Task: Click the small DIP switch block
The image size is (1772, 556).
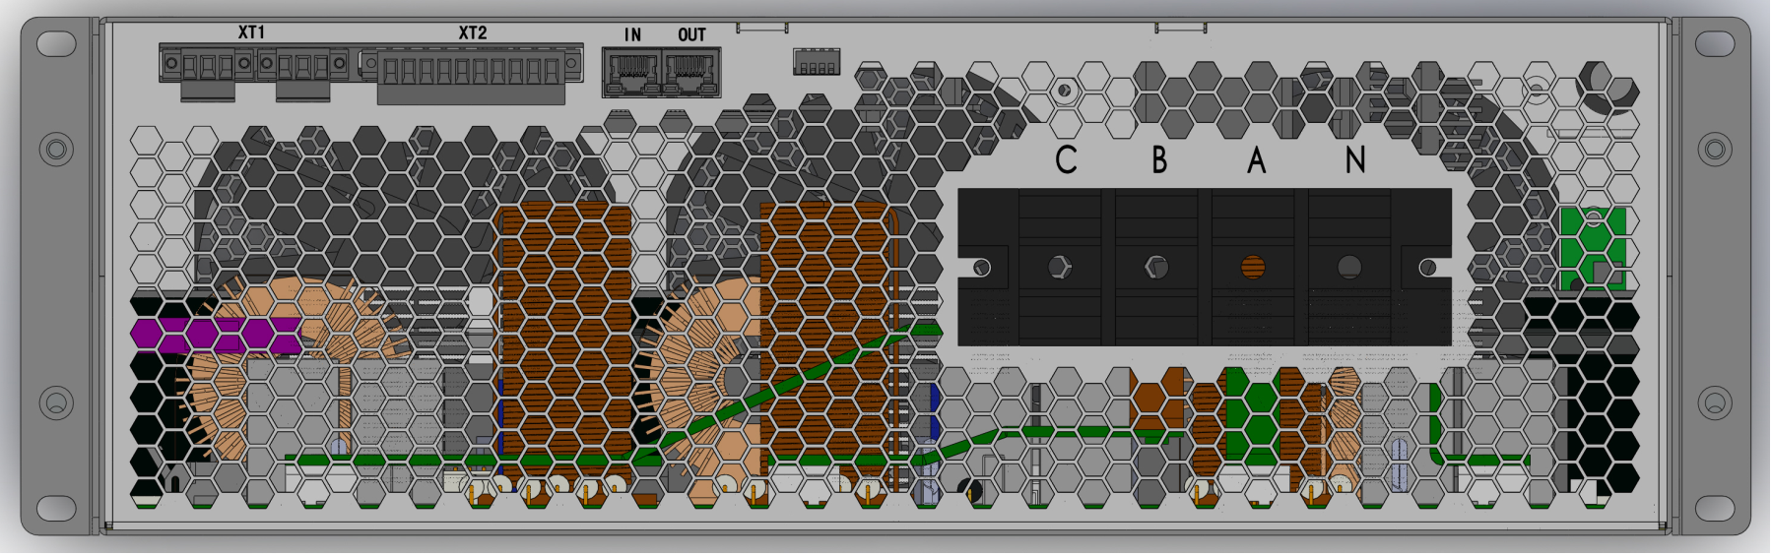Action: pyautogui.click(x=816, y=63)
